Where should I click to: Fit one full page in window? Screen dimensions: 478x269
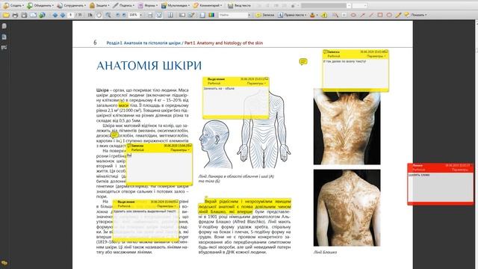click(159, 15)
